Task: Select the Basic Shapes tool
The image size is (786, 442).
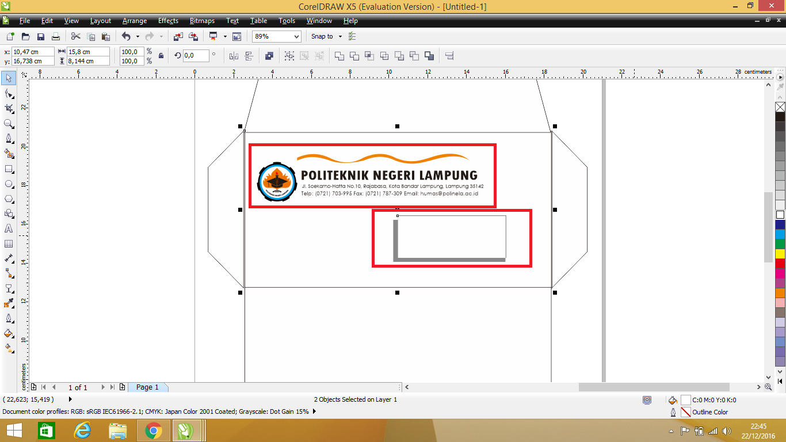Action: (9, 214)
